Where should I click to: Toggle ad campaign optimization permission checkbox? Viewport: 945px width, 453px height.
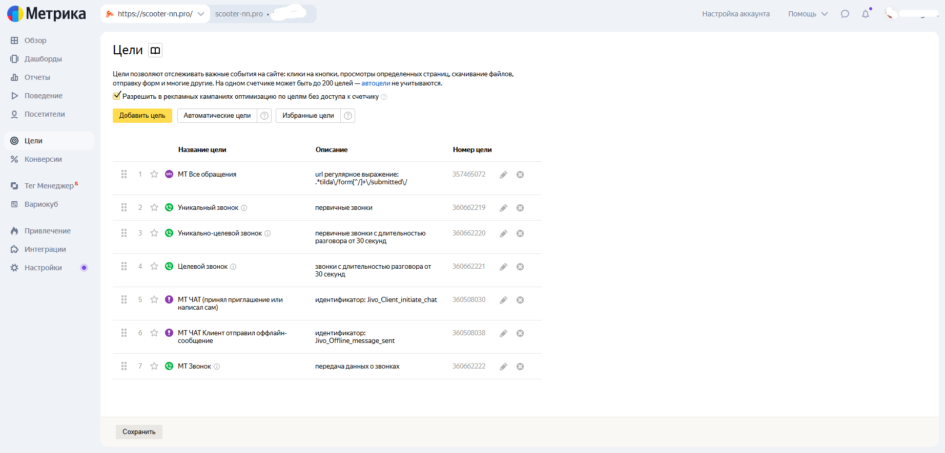(x=117, y=96)
